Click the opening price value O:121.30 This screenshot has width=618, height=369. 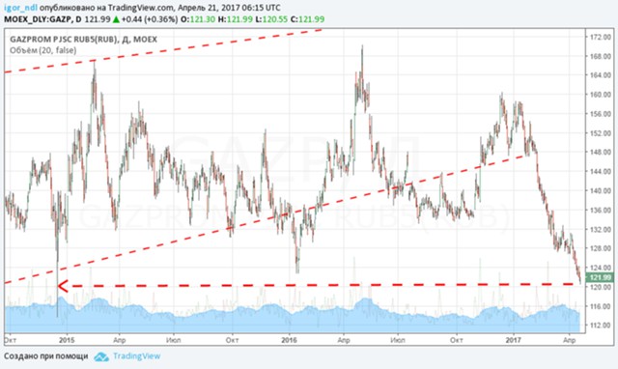(197, 19)
